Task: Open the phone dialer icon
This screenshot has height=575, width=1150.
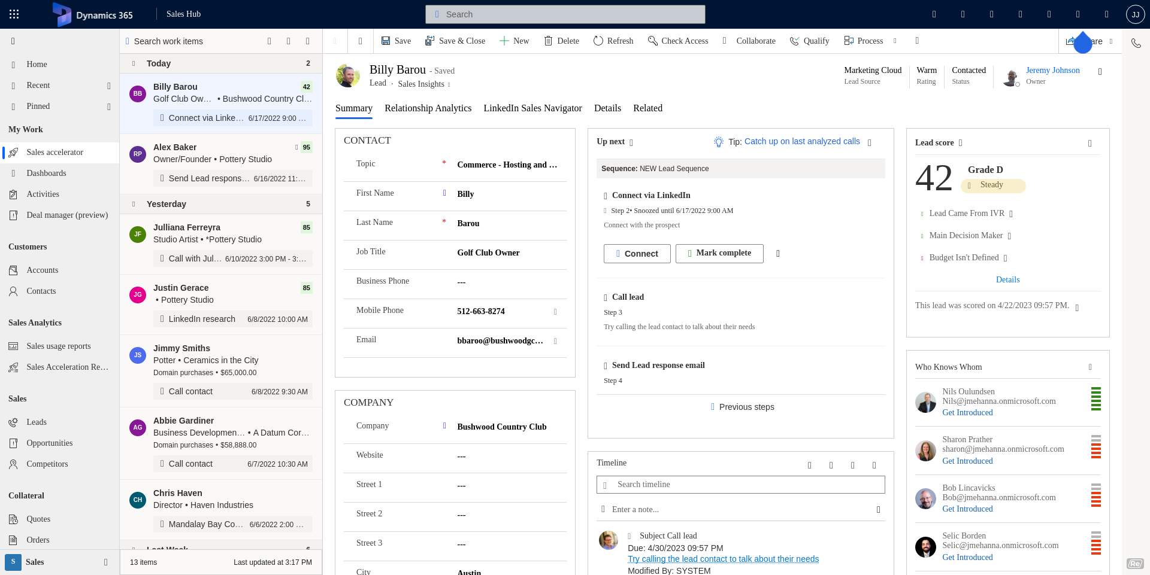Action: (x=1136, y=43)
